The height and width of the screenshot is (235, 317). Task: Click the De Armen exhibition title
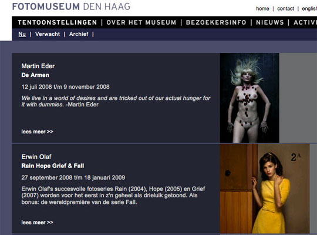point(35,75)
